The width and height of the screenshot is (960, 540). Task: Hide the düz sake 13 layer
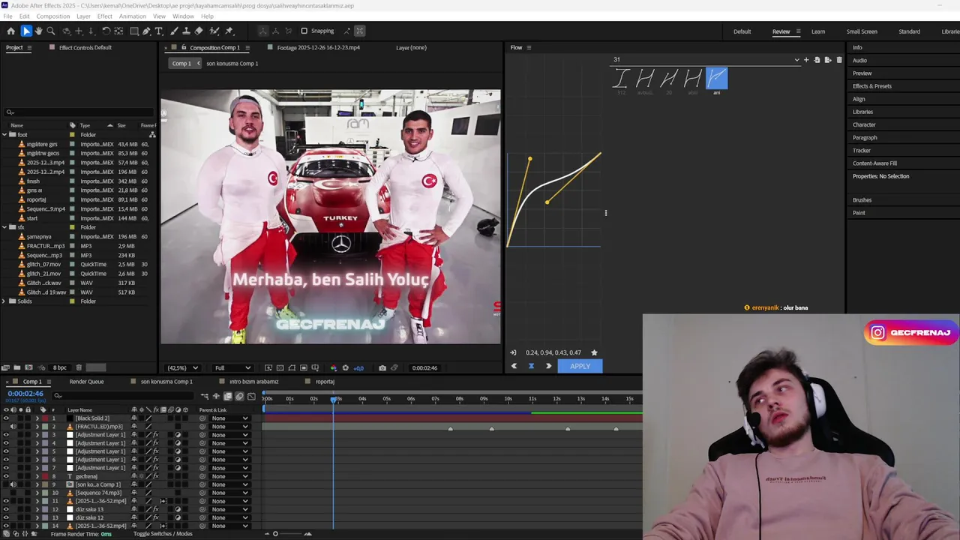point(6,509)
